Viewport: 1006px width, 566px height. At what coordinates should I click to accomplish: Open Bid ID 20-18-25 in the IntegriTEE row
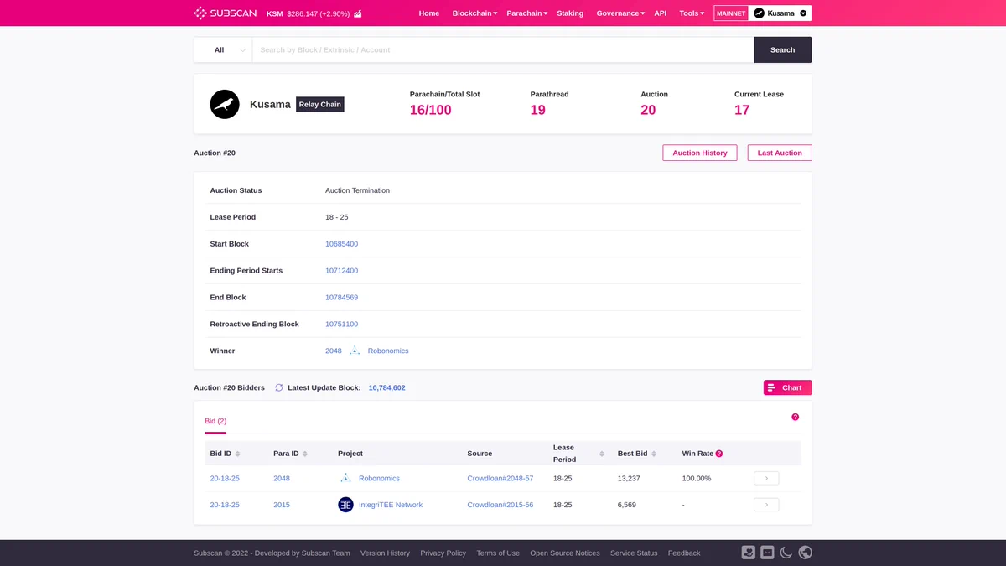point(225,505)
